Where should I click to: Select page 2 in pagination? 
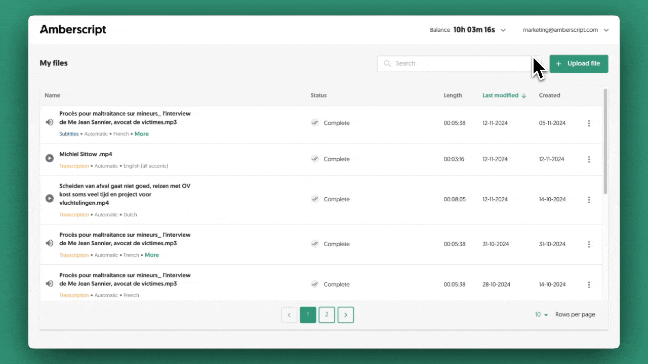[327, 314]
